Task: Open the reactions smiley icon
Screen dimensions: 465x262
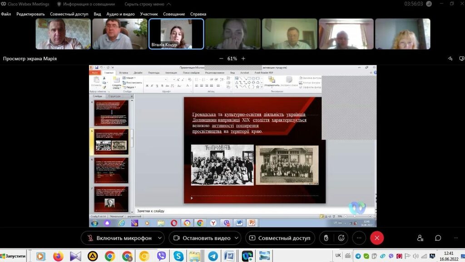Action: pos(341,238)
